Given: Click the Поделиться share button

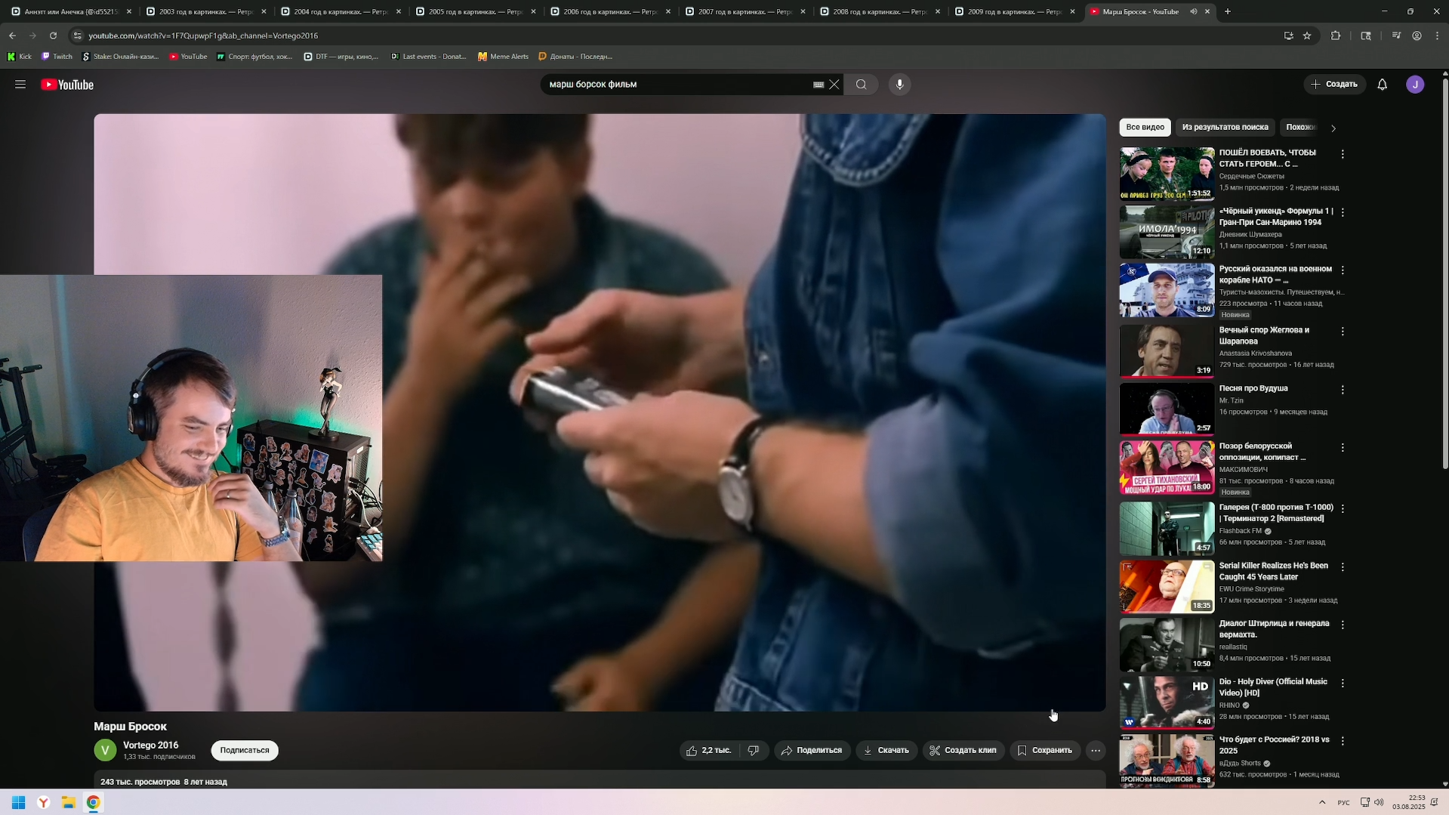Looking at the screenshot, I should coord(811,750).
